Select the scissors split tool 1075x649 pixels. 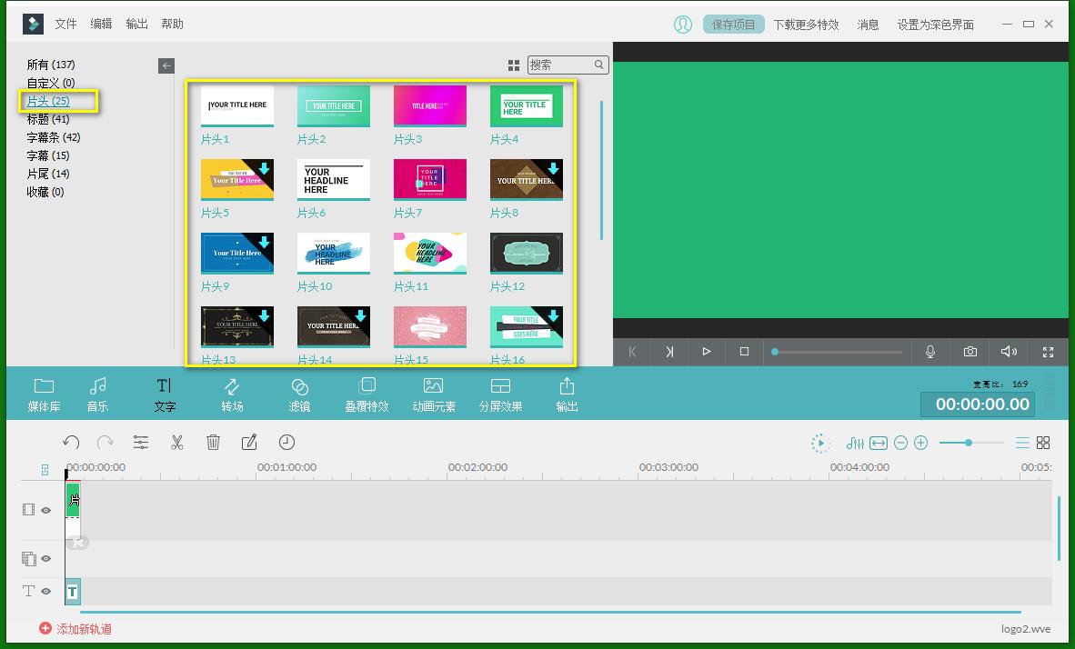(x=177, y=443)
